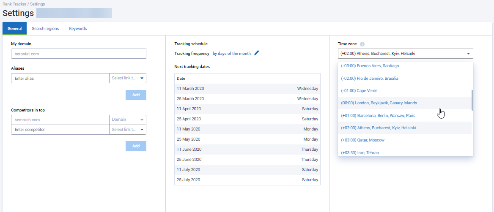Click the Settings page title
The width and height of the screenshot is (494, 212).
(x=18, y=13)
